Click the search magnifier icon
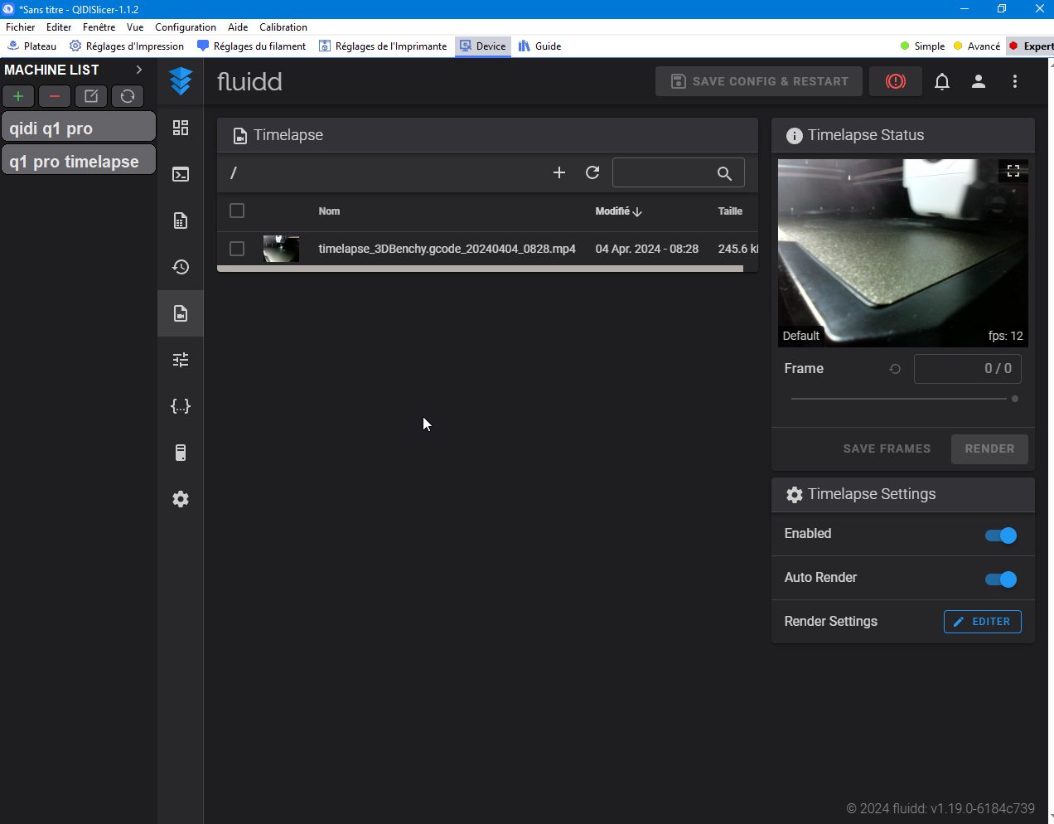 724,173
